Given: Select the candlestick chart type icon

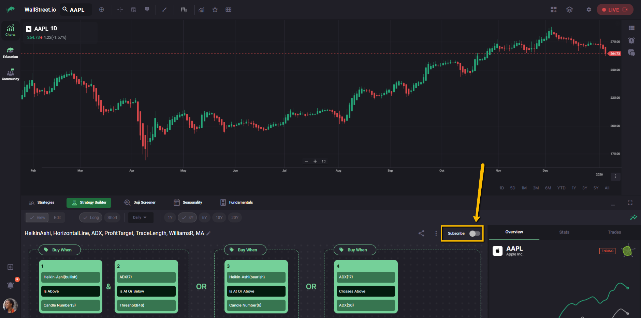Looking at the screenshot, I should [184, 10].
